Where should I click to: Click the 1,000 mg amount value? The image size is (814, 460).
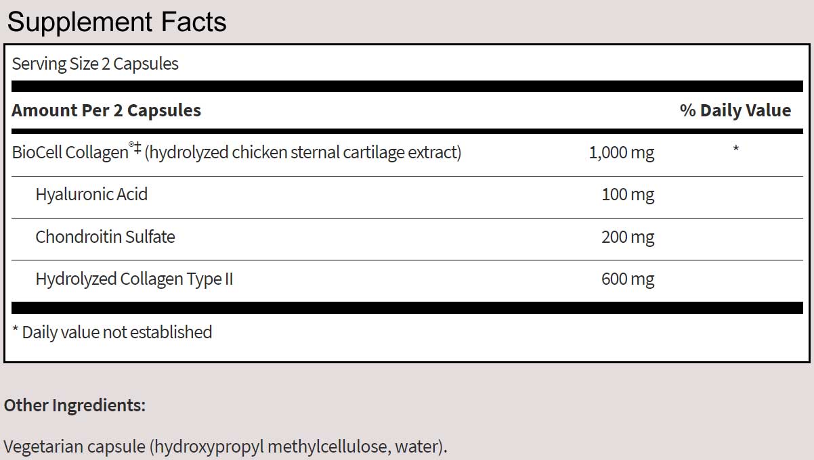point(622,153)
